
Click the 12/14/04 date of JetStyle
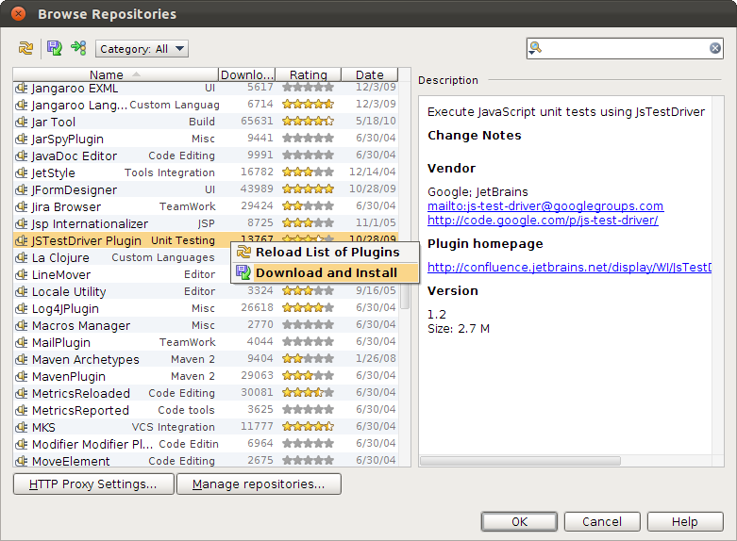(x=372, y=172)
